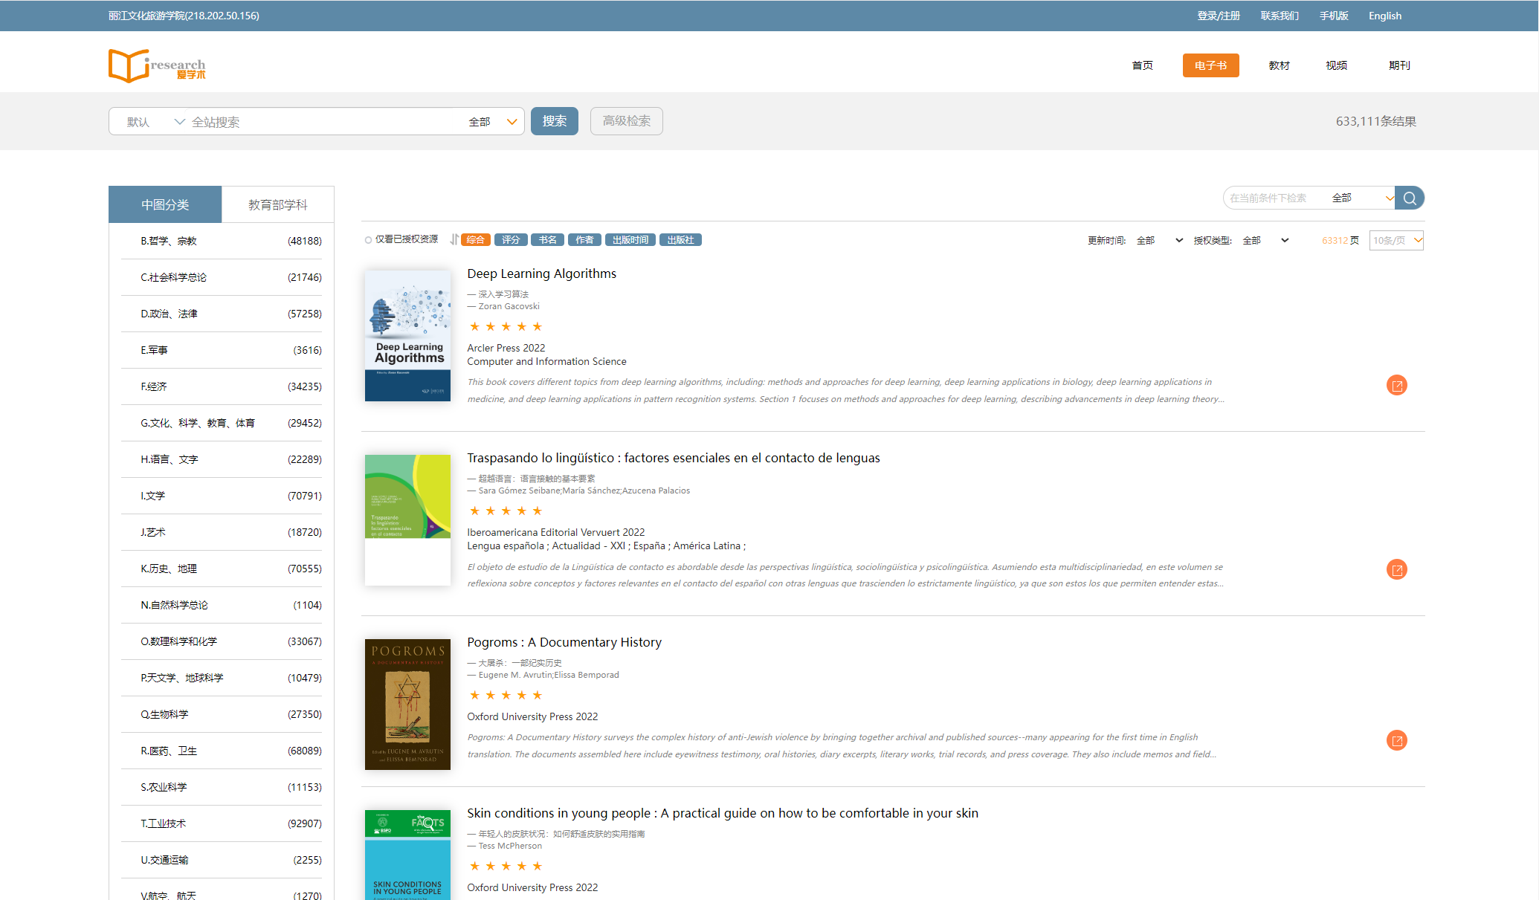Sort results by 综合
1539x900 pixels.
click(x=476, y=239)
